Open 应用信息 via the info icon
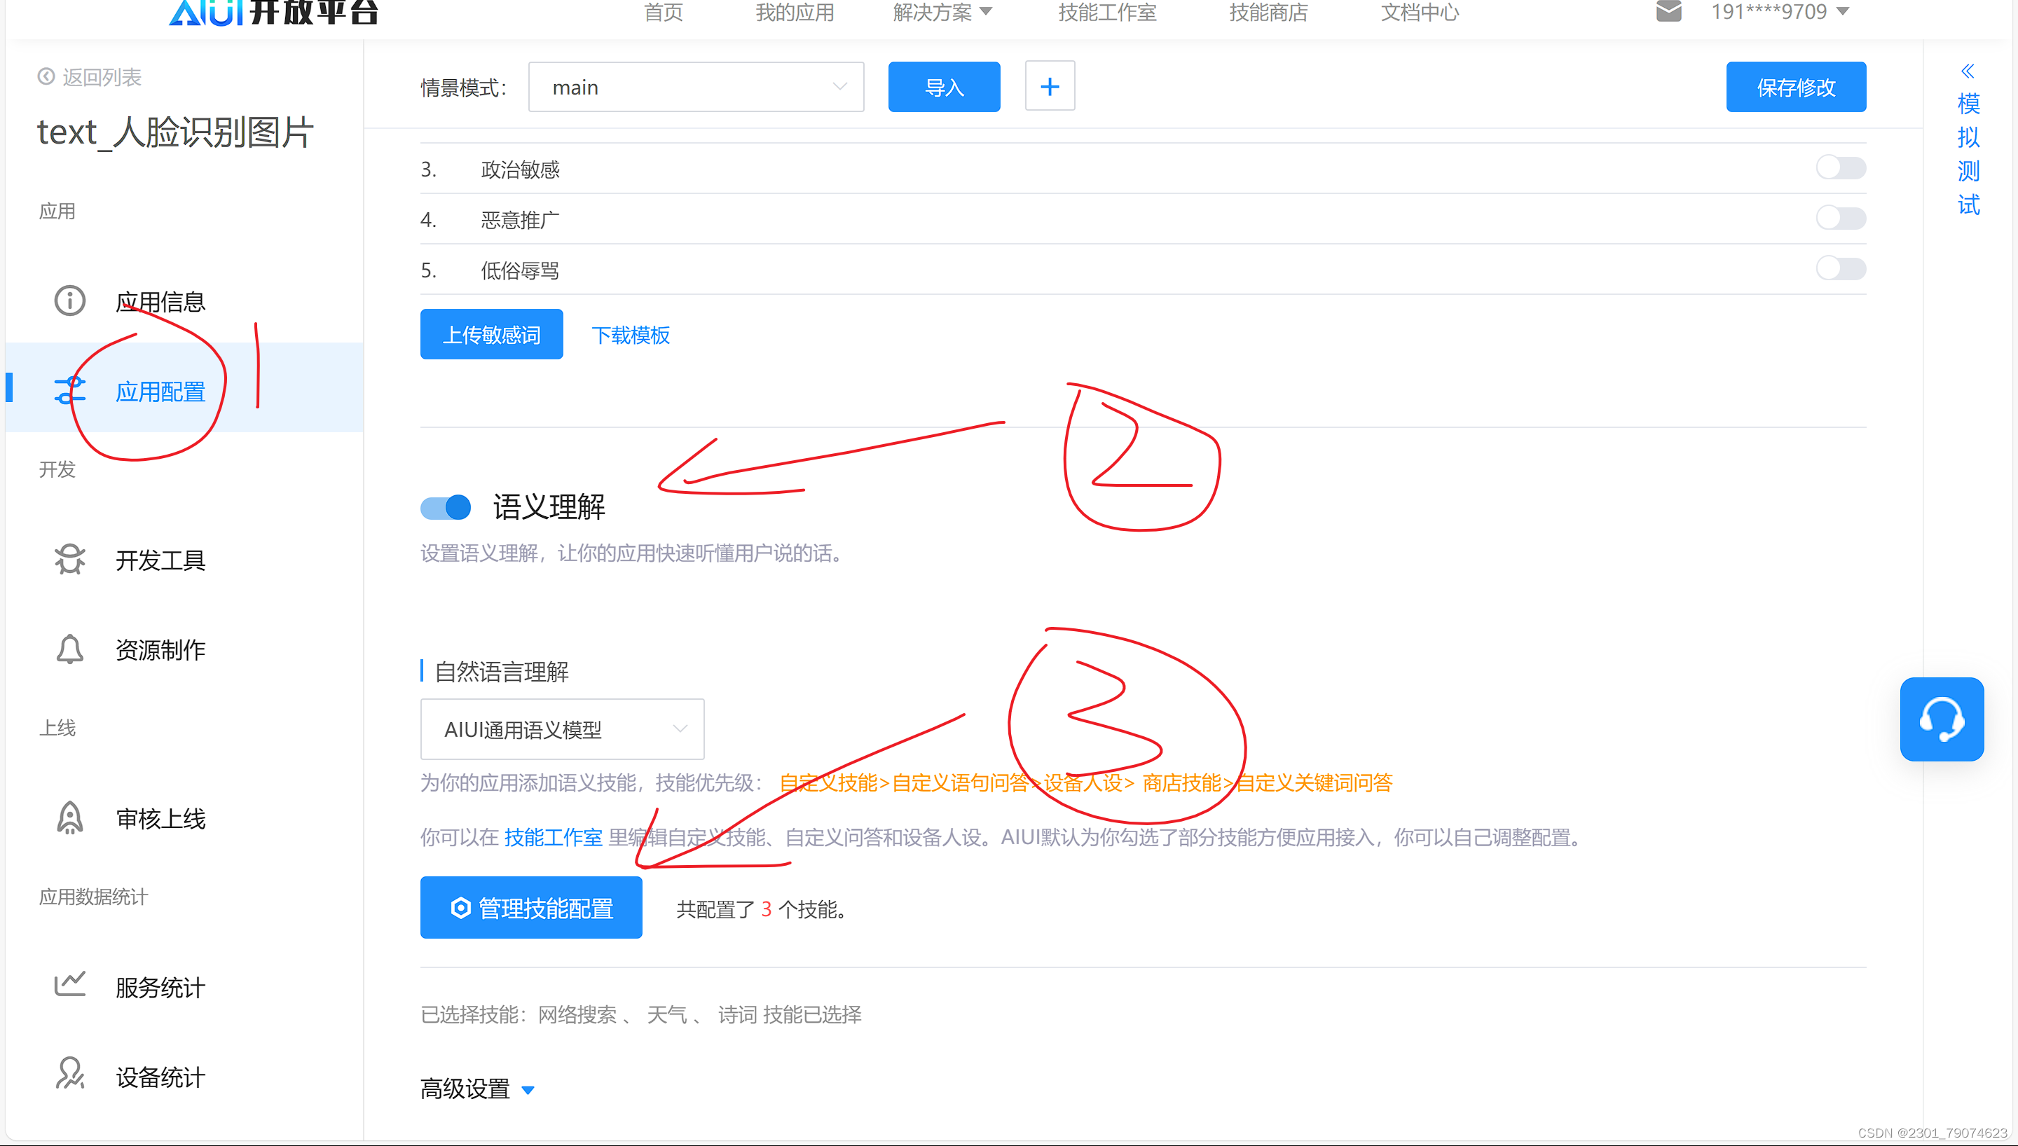Screen dimensions: 2018x1146 (x=69, y=301)
